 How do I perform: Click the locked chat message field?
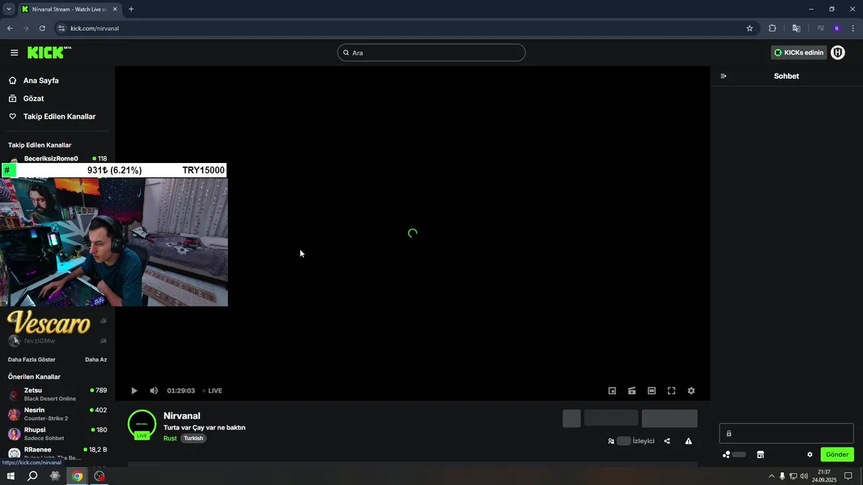tap(786, 433)
